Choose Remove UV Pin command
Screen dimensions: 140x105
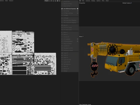(x=70, y=4)
